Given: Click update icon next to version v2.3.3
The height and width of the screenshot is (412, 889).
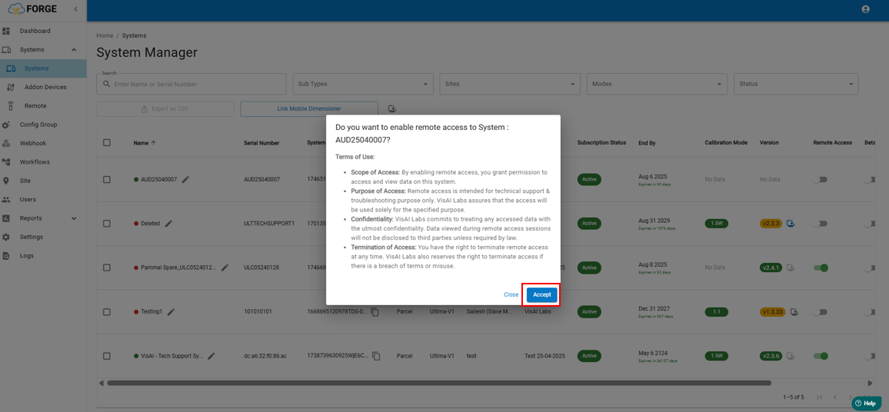Looking at the screenshot, I should point(791,223).
